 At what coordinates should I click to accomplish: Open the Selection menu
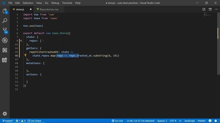pos(28,3)
